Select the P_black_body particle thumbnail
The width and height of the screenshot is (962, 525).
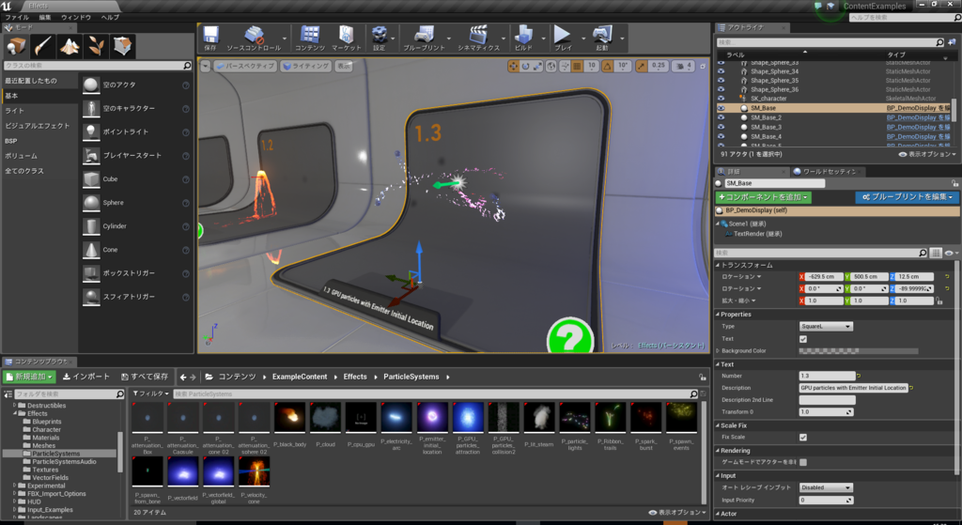point(289,418)
